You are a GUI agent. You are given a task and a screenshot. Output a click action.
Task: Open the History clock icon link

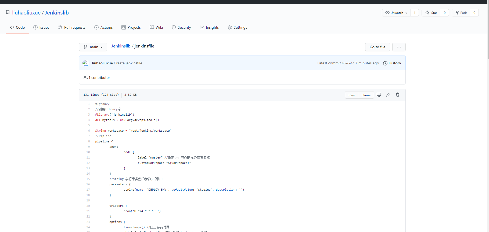click(x=392, y=63)
